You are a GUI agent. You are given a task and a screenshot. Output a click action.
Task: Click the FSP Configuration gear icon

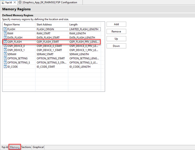coord(20,2)
